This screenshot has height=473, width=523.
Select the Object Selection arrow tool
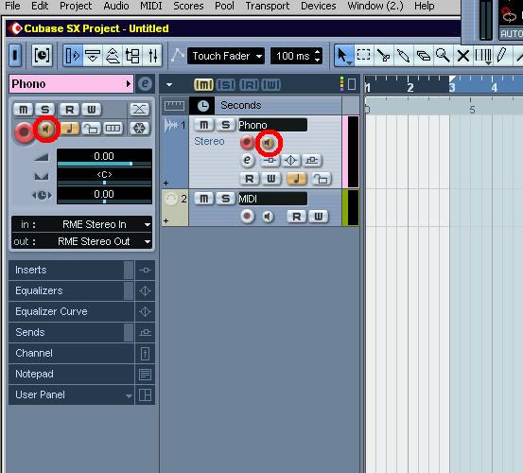click(x=343, y=56)
